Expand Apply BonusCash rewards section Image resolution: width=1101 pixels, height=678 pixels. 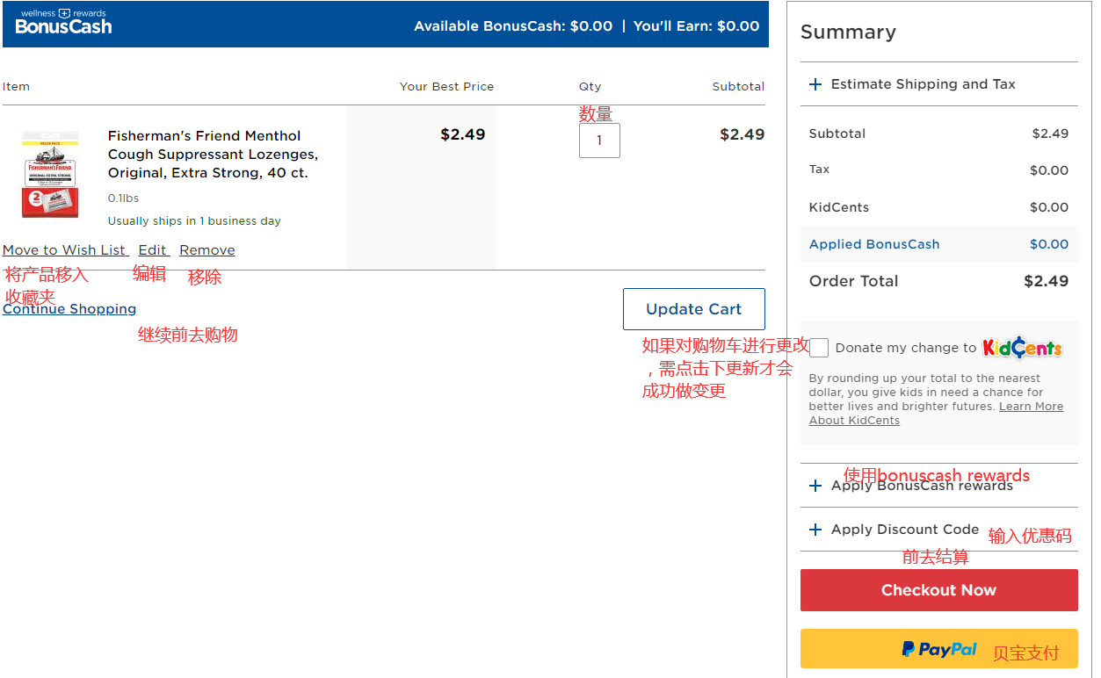point(922,486)
